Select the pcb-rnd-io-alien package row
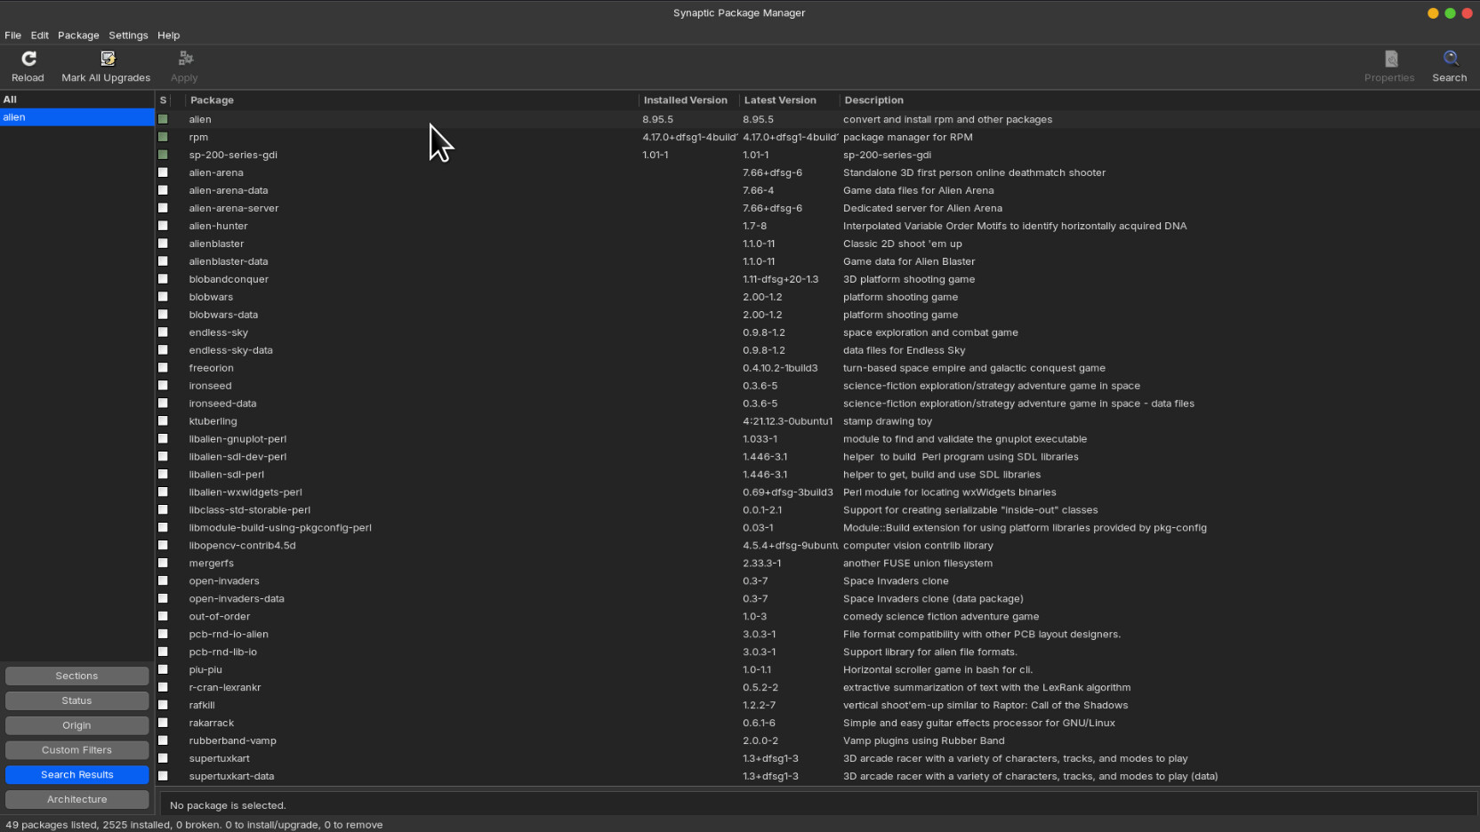 (817, 634)
